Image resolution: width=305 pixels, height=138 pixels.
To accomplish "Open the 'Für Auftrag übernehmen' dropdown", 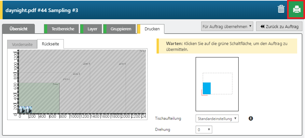I will coord(227,26).
